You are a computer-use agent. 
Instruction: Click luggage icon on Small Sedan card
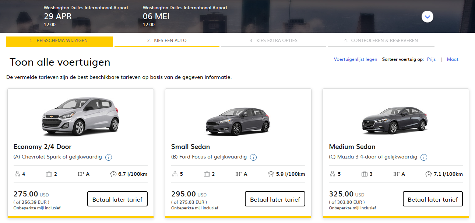(207, 174)
